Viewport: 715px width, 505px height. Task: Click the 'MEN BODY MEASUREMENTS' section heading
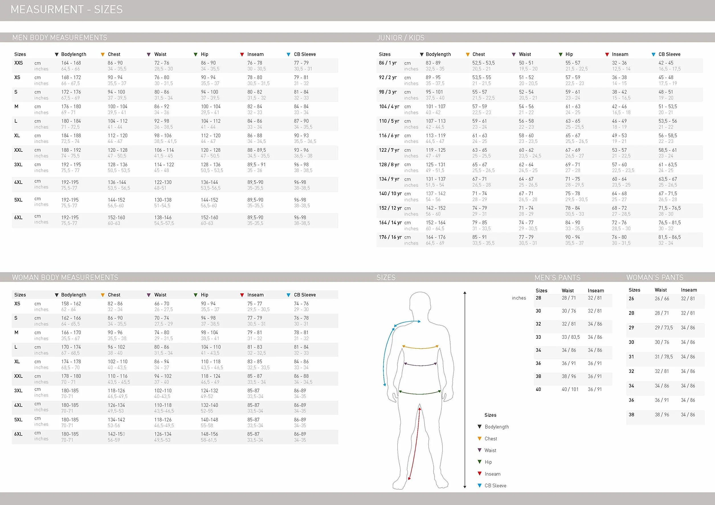tap(60, 38)
